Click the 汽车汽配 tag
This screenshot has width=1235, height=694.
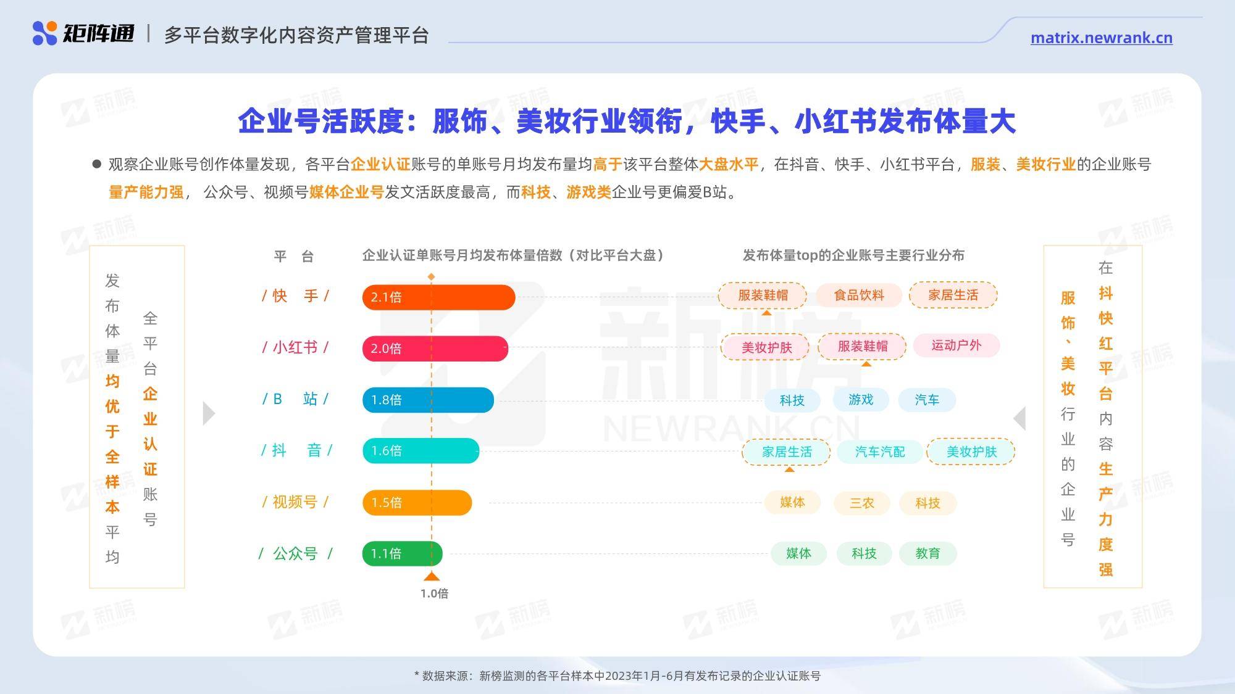[880, 452]
